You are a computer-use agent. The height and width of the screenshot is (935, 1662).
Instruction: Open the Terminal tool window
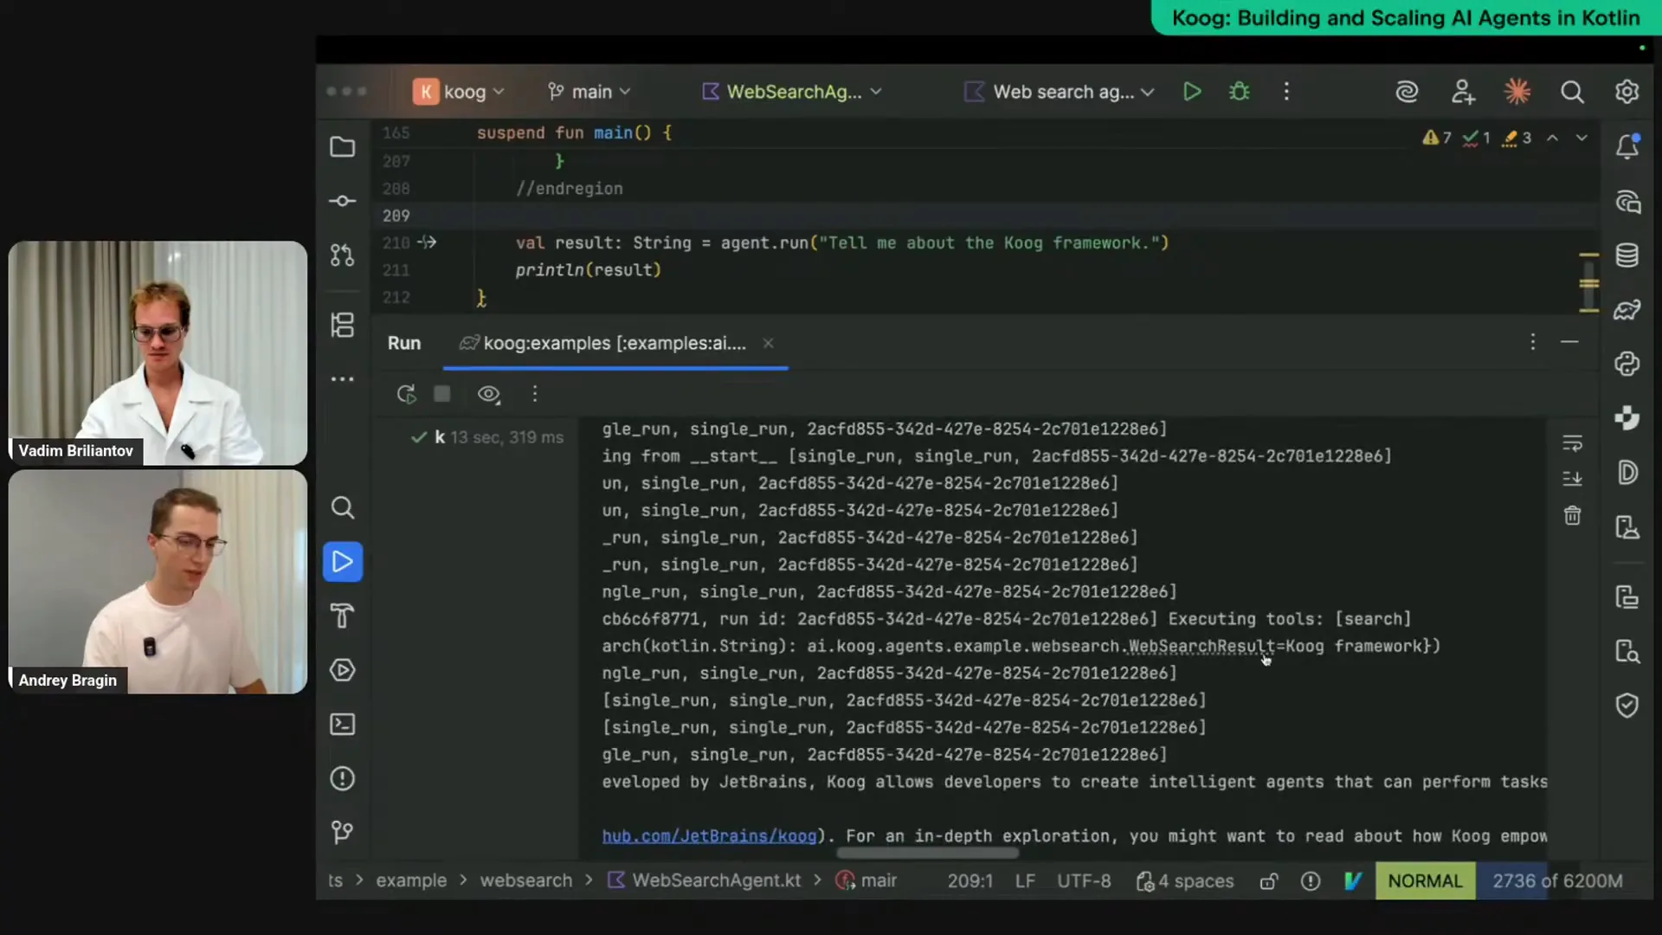tap(343, 725)
